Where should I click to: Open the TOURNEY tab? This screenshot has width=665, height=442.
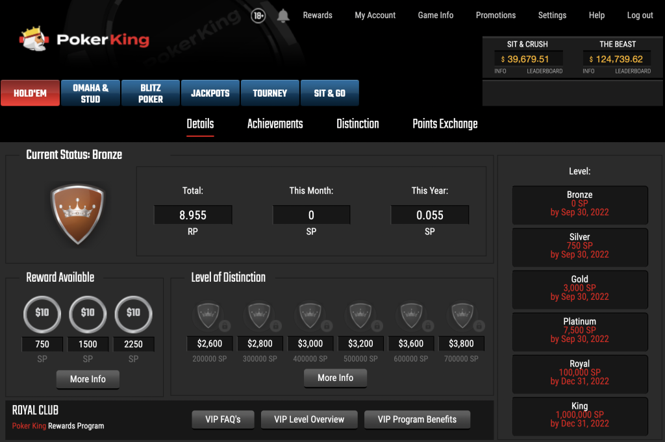pos(270,93)
